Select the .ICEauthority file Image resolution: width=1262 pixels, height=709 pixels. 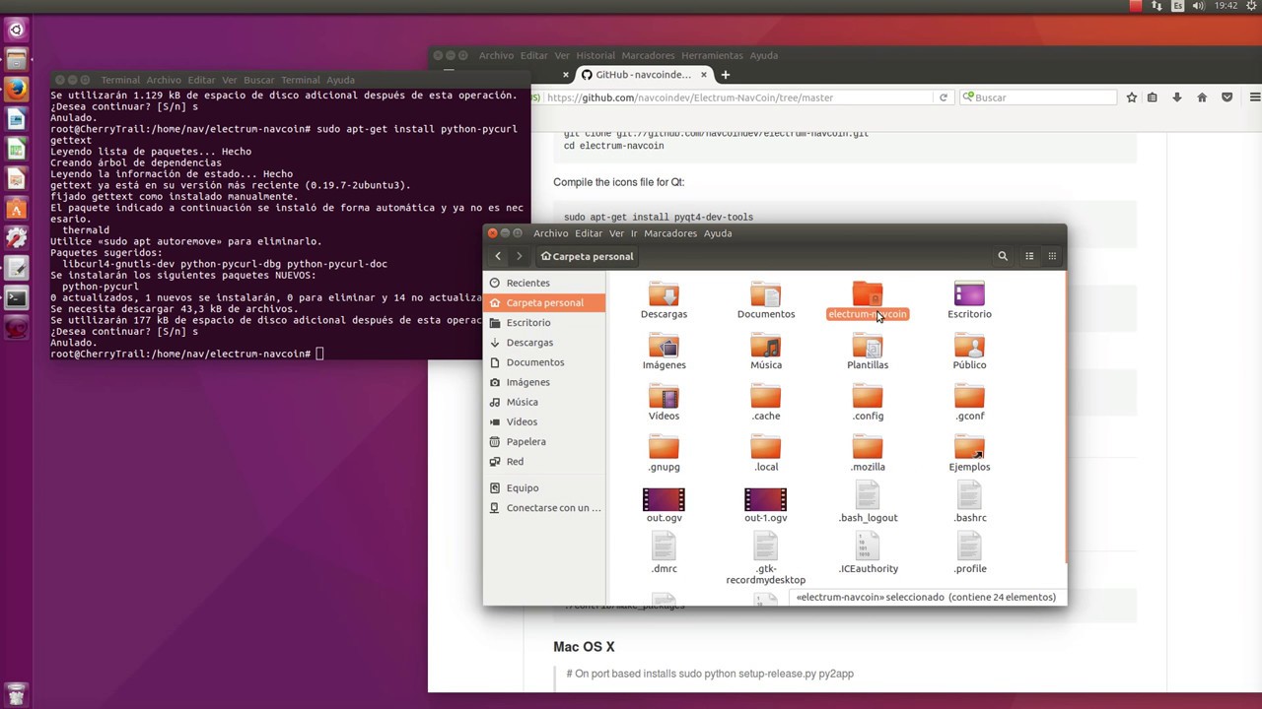point(868,553)
